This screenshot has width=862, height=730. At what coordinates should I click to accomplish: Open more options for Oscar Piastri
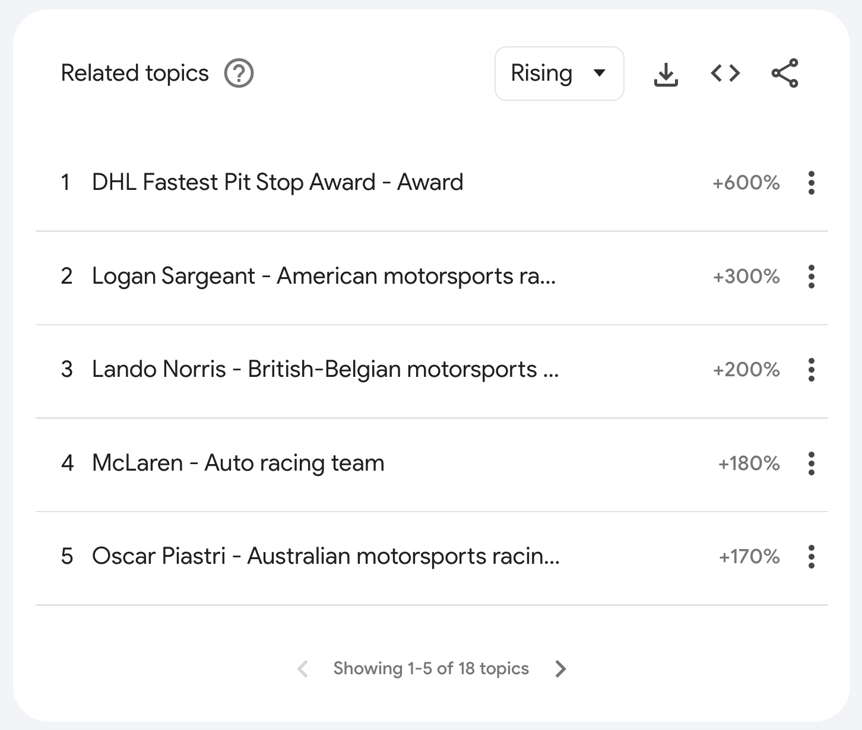811,557
